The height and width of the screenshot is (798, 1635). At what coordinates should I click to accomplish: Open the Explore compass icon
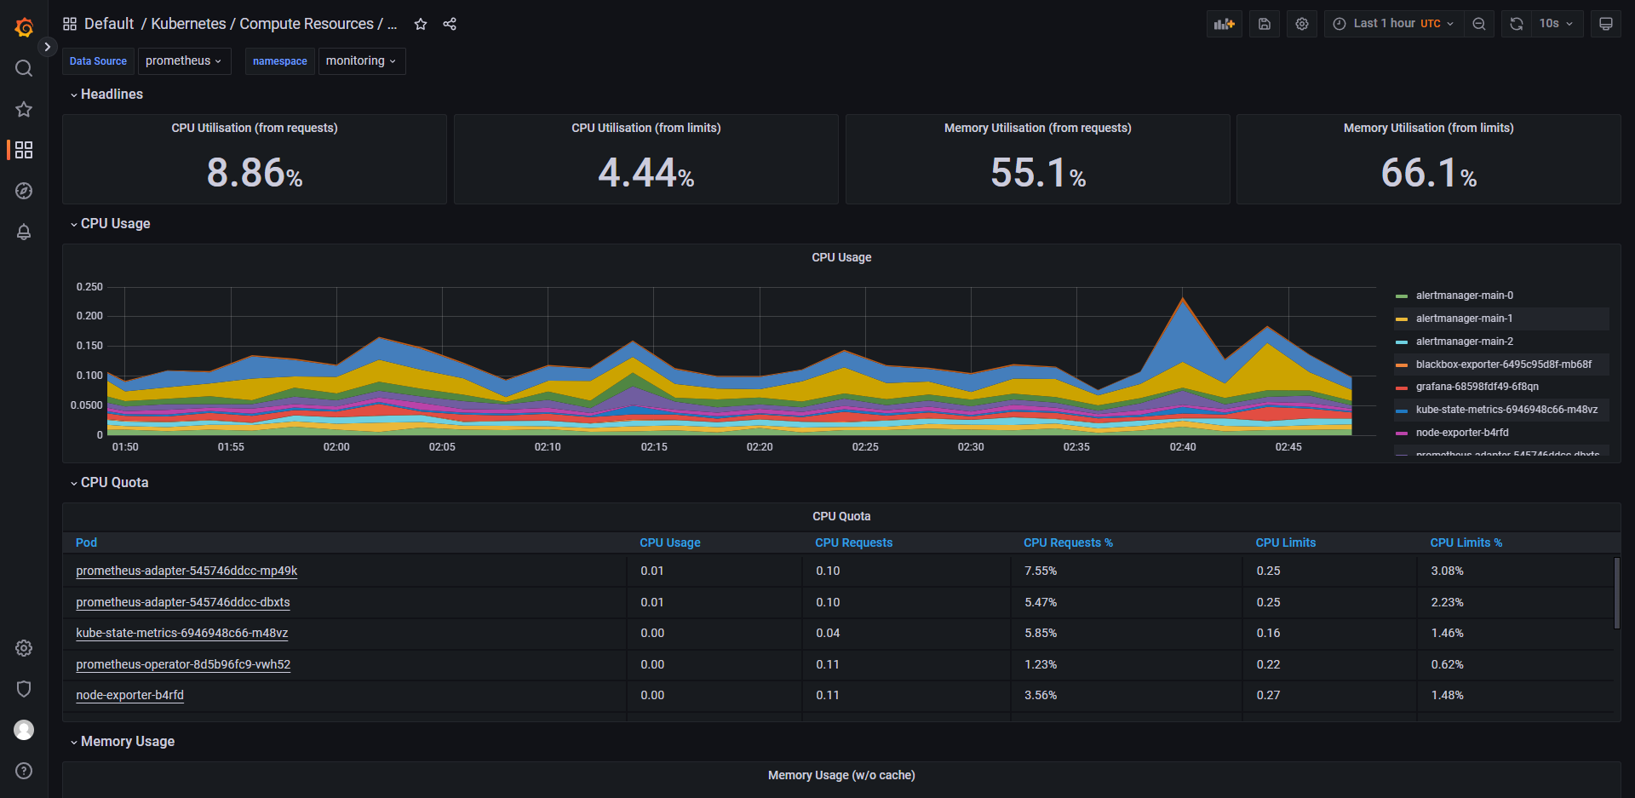pyautogui.click(x=24, y=191)
